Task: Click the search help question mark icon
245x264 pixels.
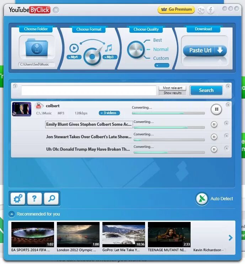Action: (x=15, y=86)
